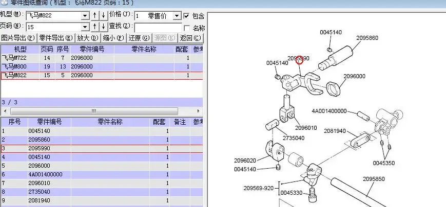
Task: Click the 2096010 label in the diagram
Action: [306, 128]
